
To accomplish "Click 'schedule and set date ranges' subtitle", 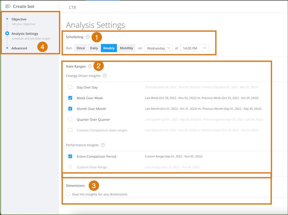I will [x=31, y=38].
